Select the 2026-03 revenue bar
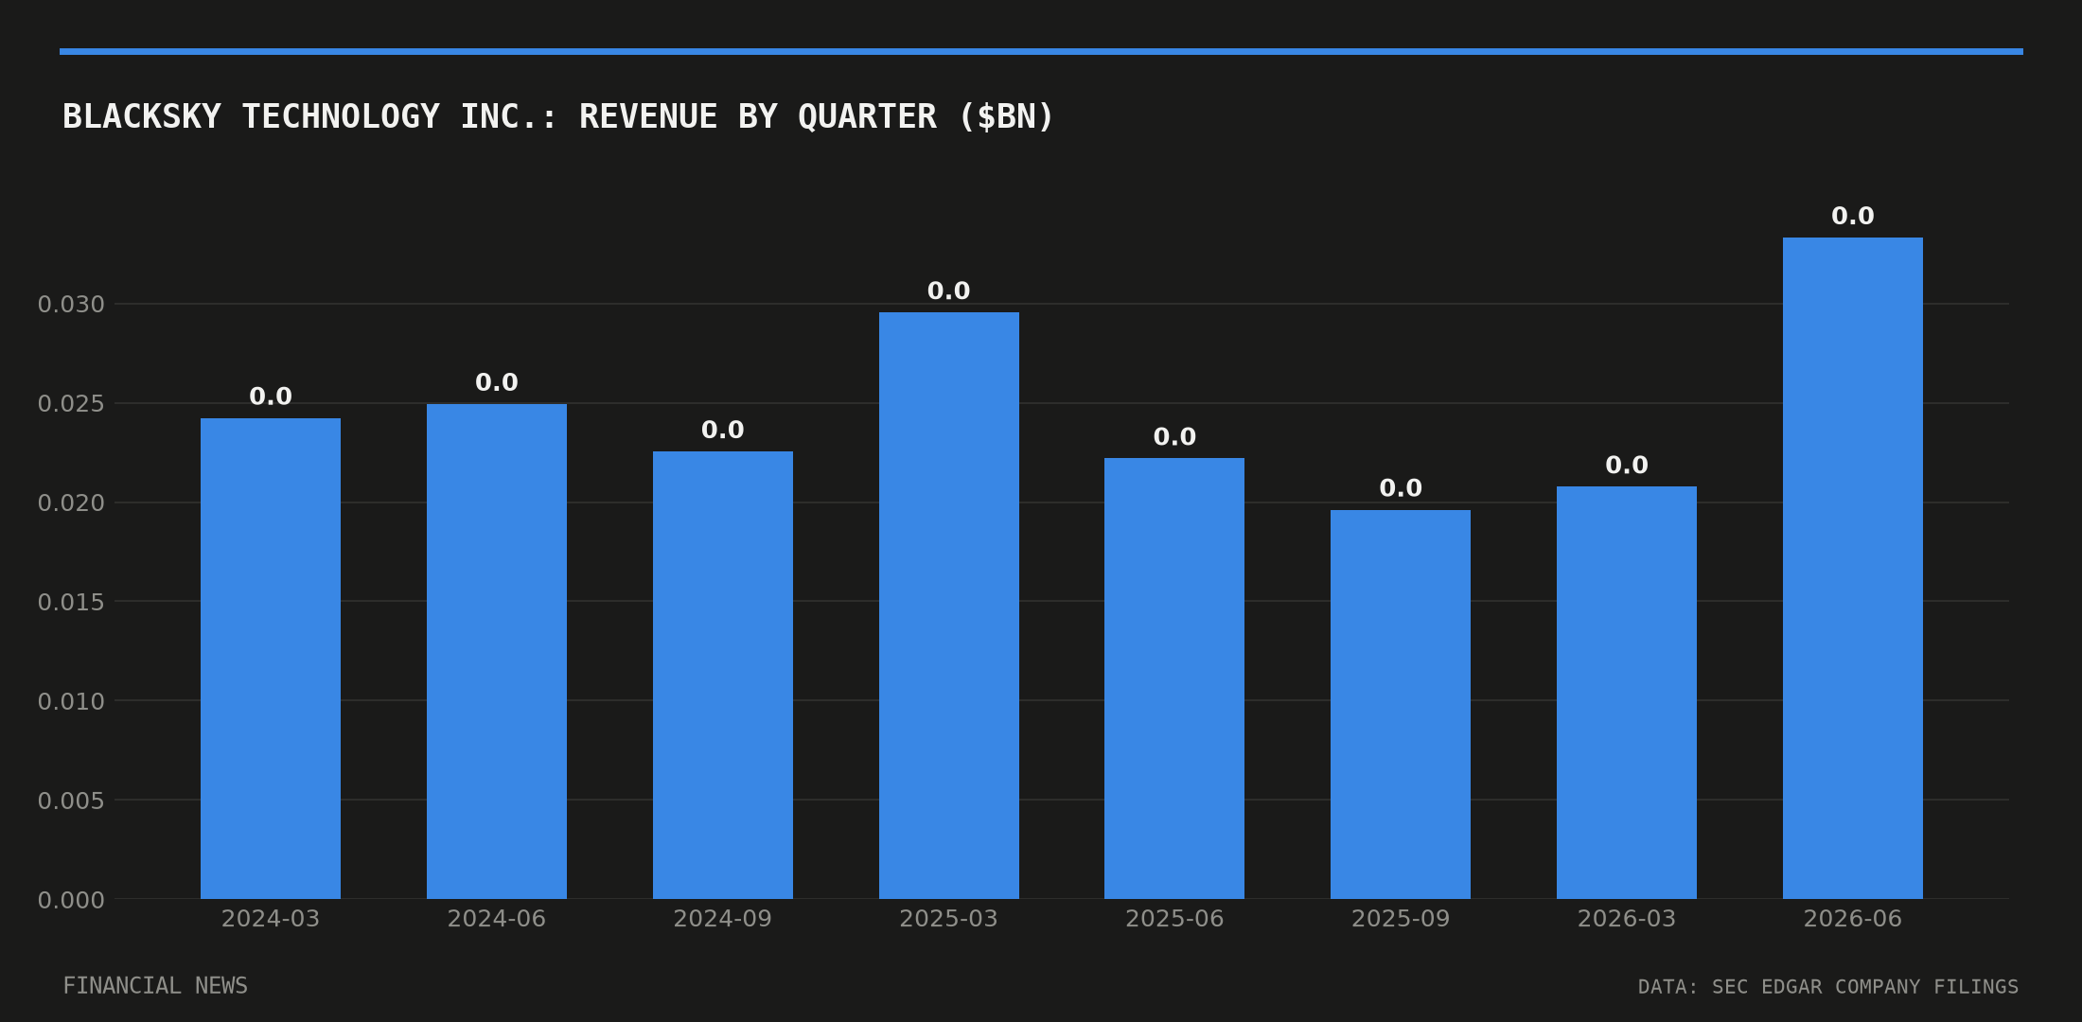Image resolution: width=2082 pixels, height=1022 pixels. click(x=1627, y=693)
